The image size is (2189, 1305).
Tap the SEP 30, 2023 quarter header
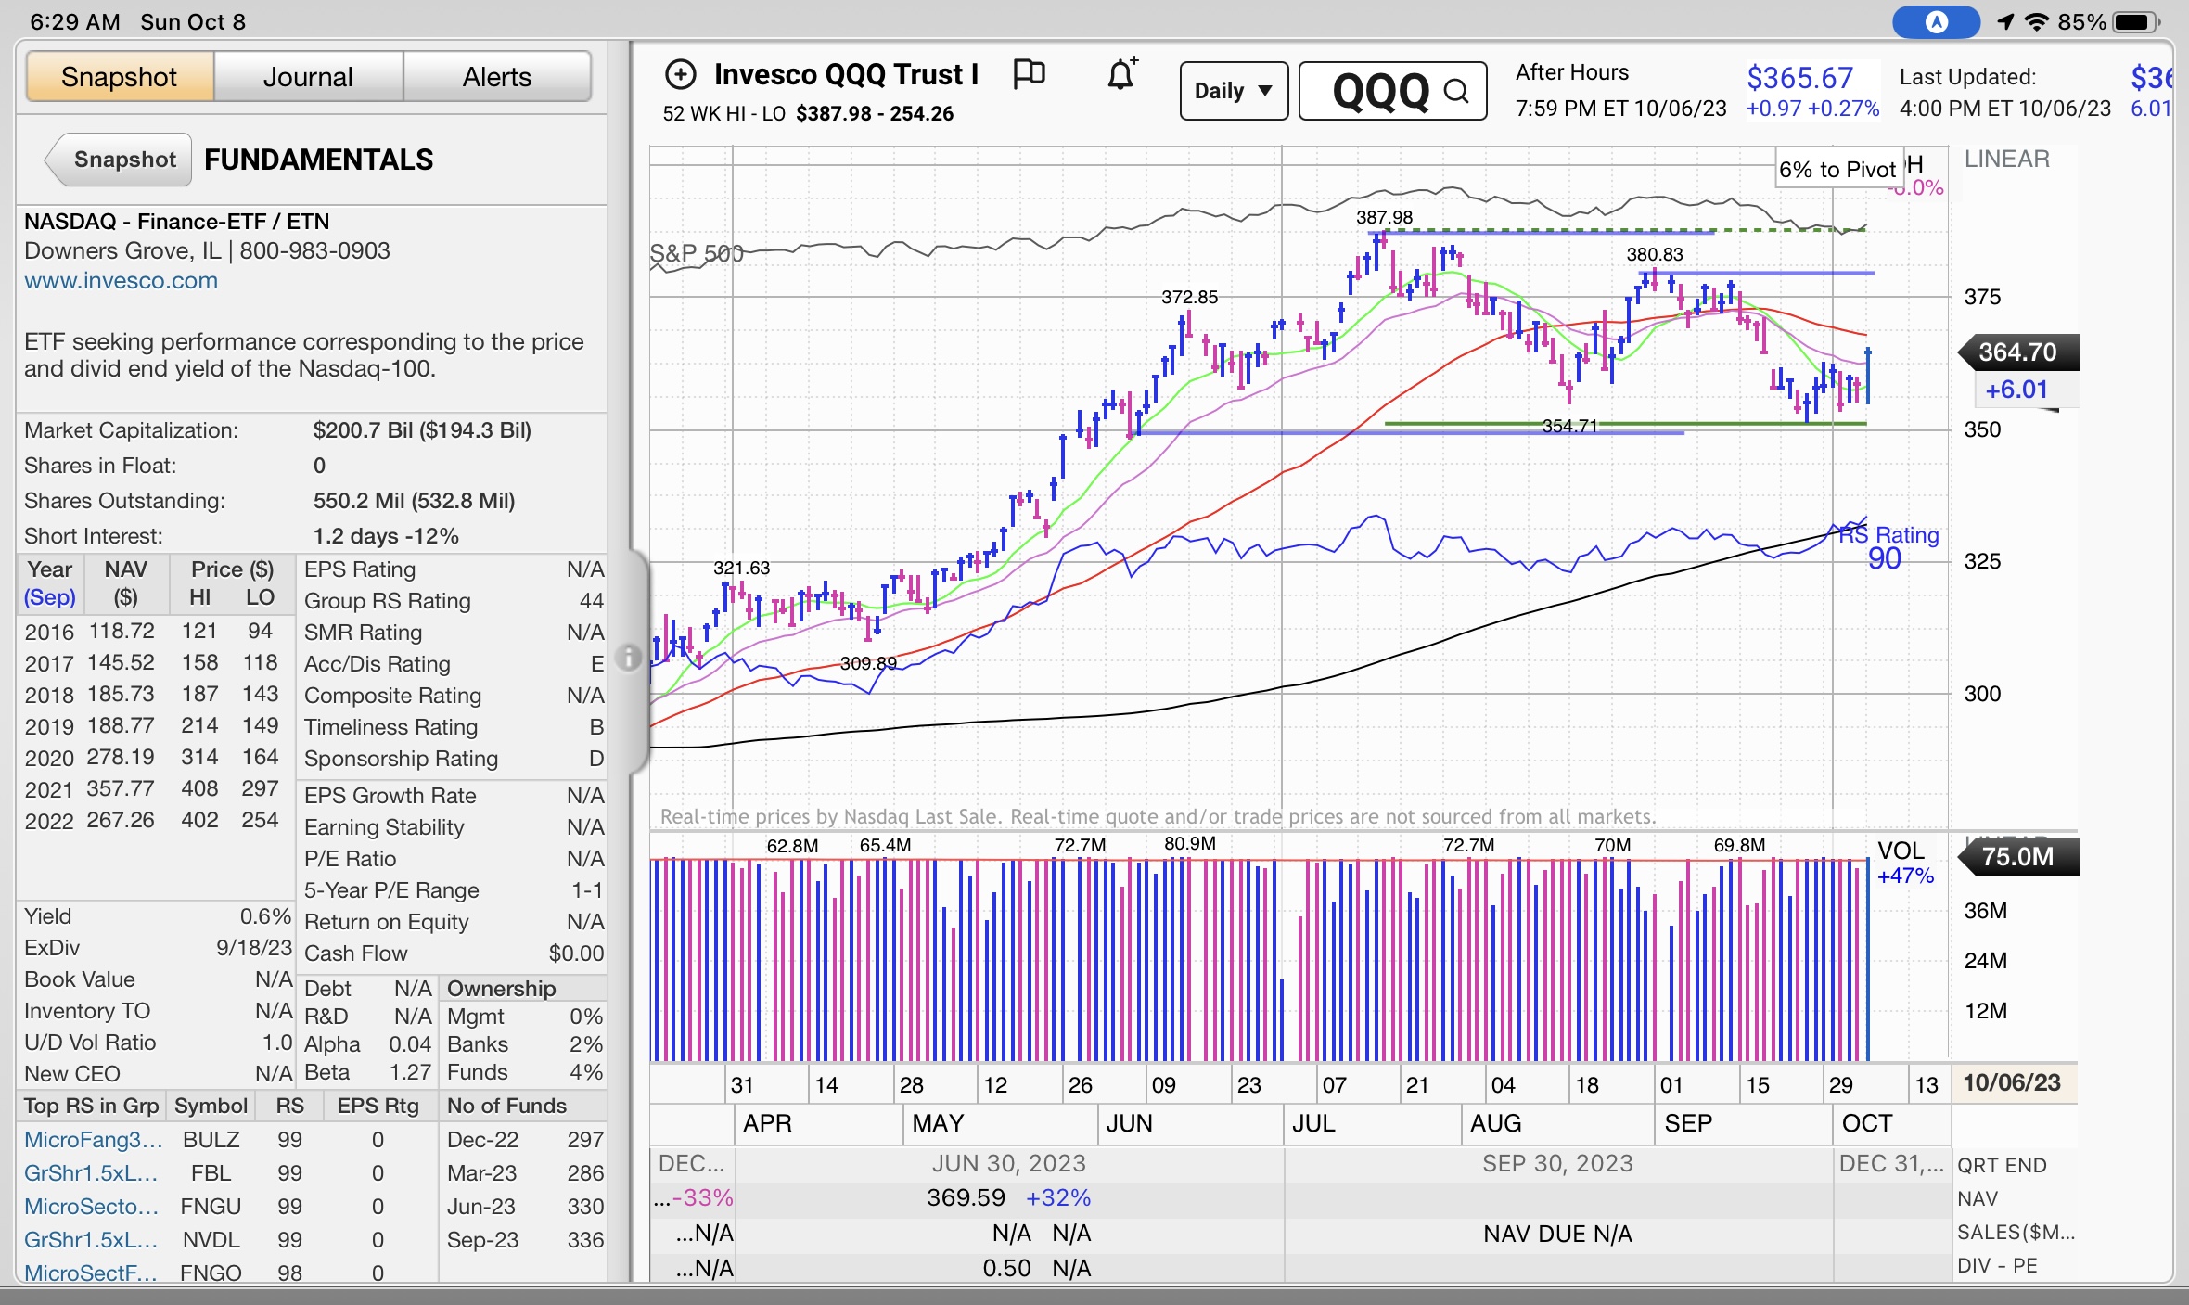coord(1557,1163)
